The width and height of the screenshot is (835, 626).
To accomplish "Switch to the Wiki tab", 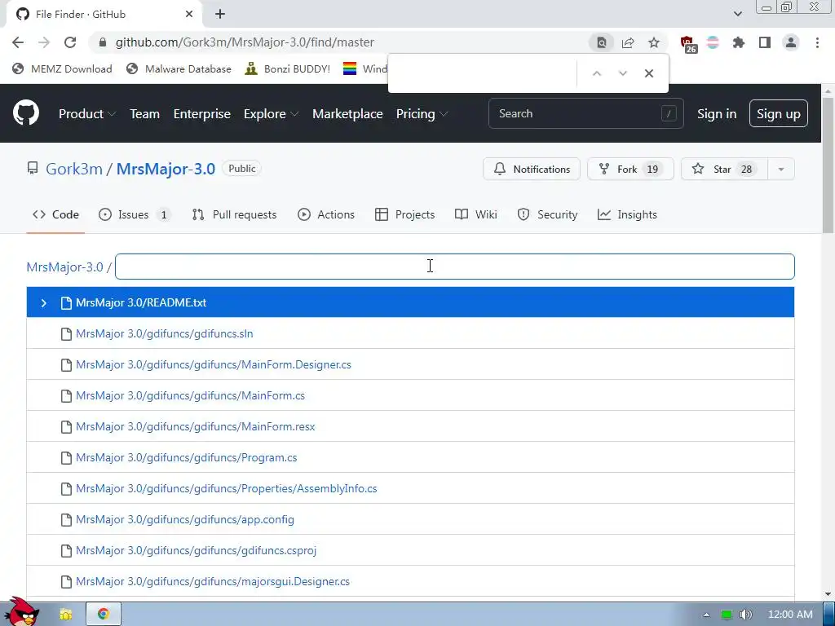I will click(476, 214).
